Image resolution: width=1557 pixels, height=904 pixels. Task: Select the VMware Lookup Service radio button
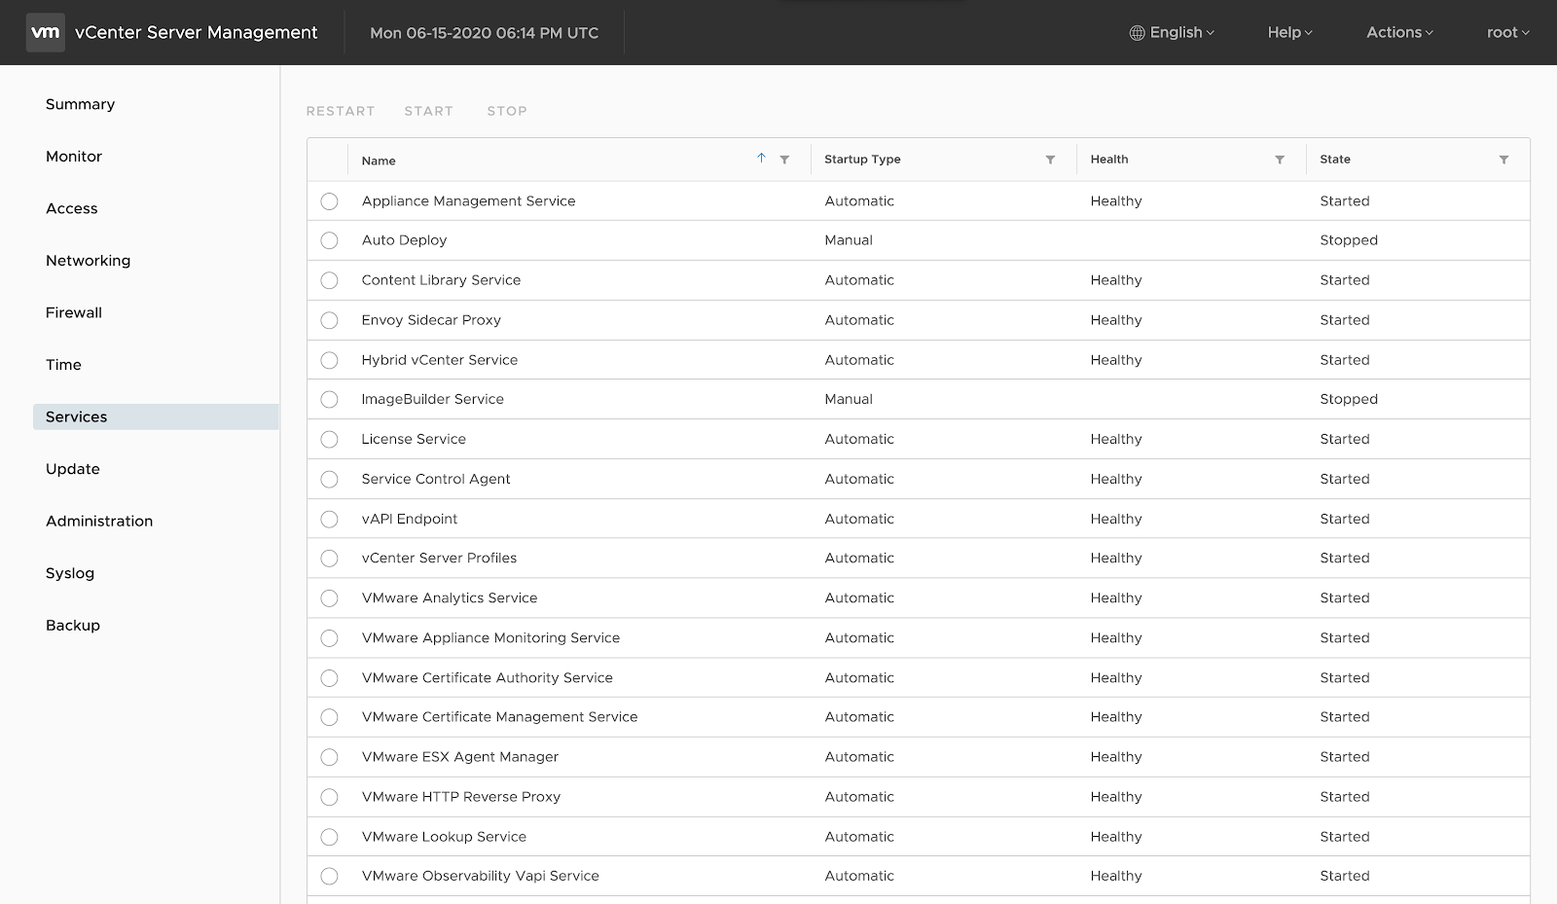(329, 837)
